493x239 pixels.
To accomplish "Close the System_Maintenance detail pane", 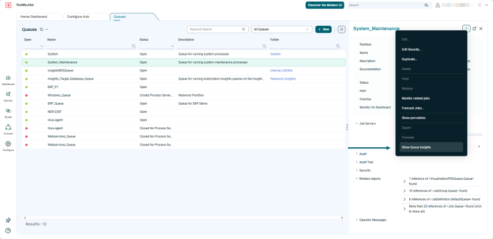I will tap(481, 28).
